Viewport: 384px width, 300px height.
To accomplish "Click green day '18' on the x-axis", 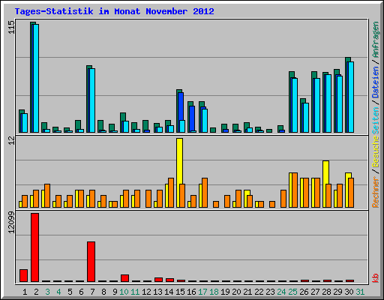I will pos(214,292).
